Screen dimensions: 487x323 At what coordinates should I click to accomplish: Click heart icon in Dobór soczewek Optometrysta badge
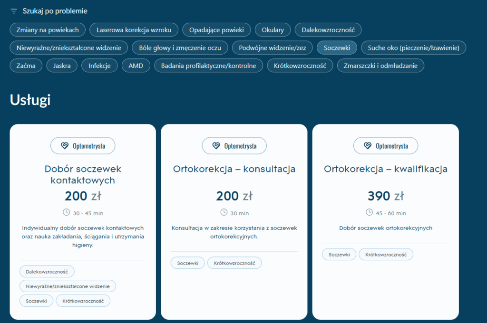pos(65,146)
